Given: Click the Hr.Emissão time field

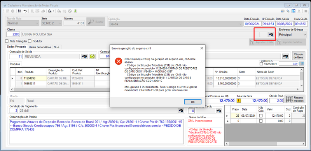Looking at the screenshot, I should point(268,24).
